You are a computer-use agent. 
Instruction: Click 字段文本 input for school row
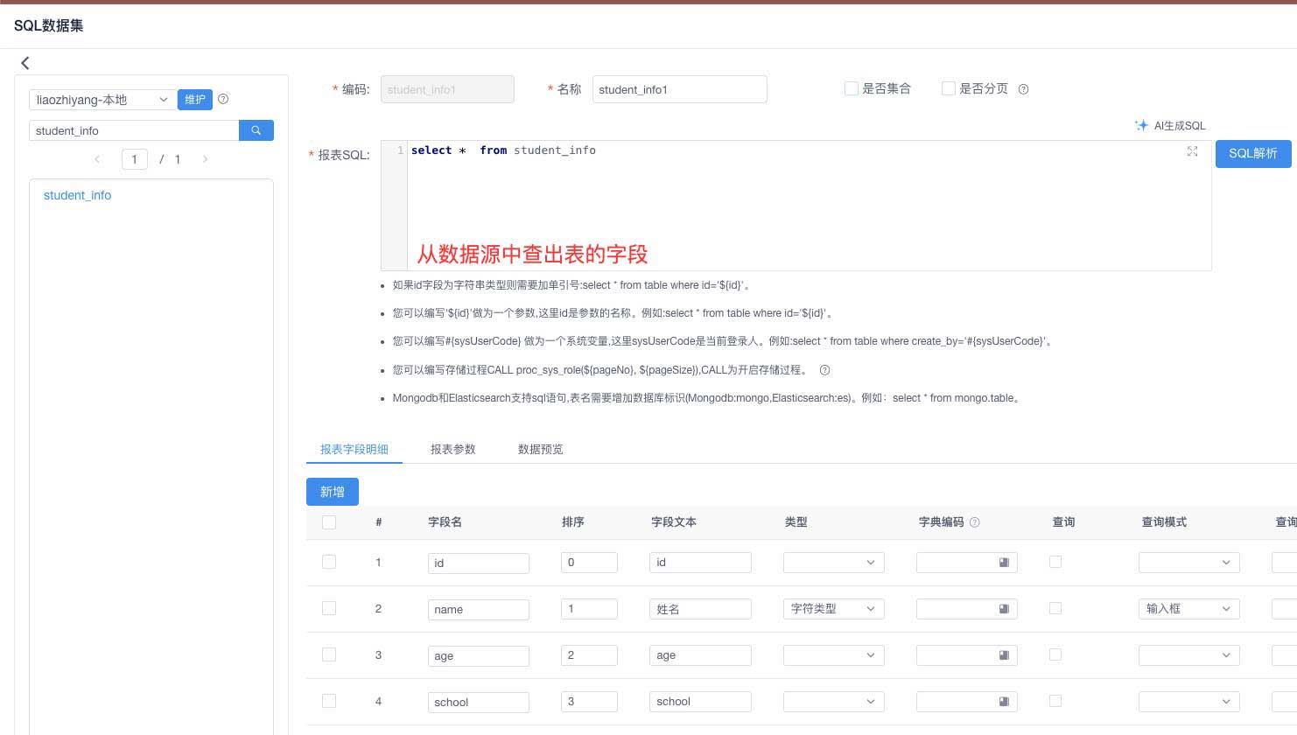coord(701,702)
